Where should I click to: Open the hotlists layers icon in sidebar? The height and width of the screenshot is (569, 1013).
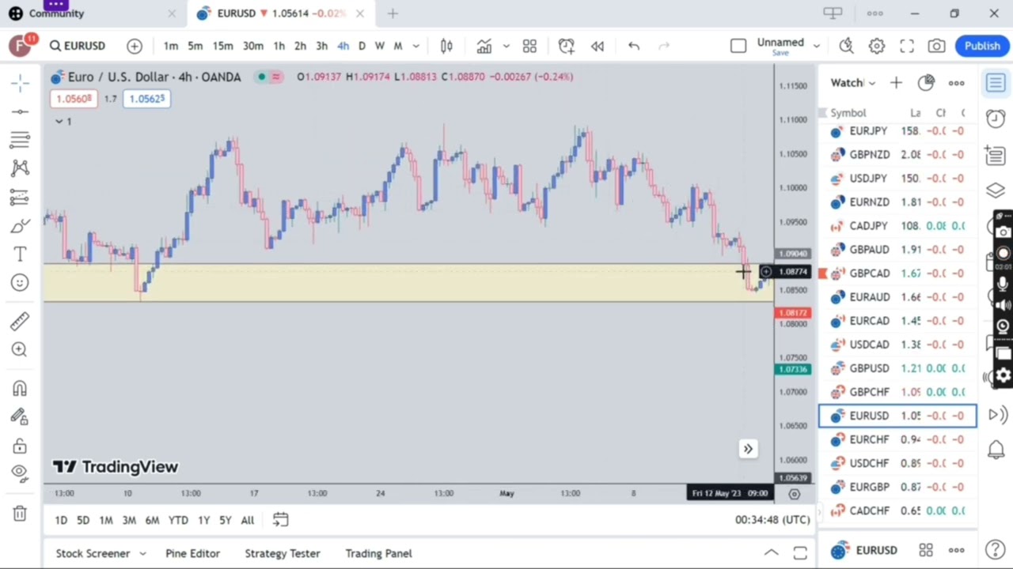[996, 190]
